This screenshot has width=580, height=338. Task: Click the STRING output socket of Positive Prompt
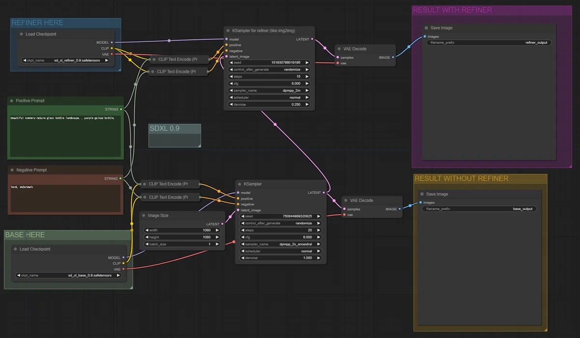tap(121, 109)
